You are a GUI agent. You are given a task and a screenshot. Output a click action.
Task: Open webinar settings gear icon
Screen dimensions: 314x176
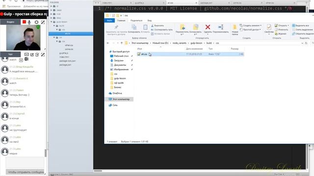click(36, 22)
